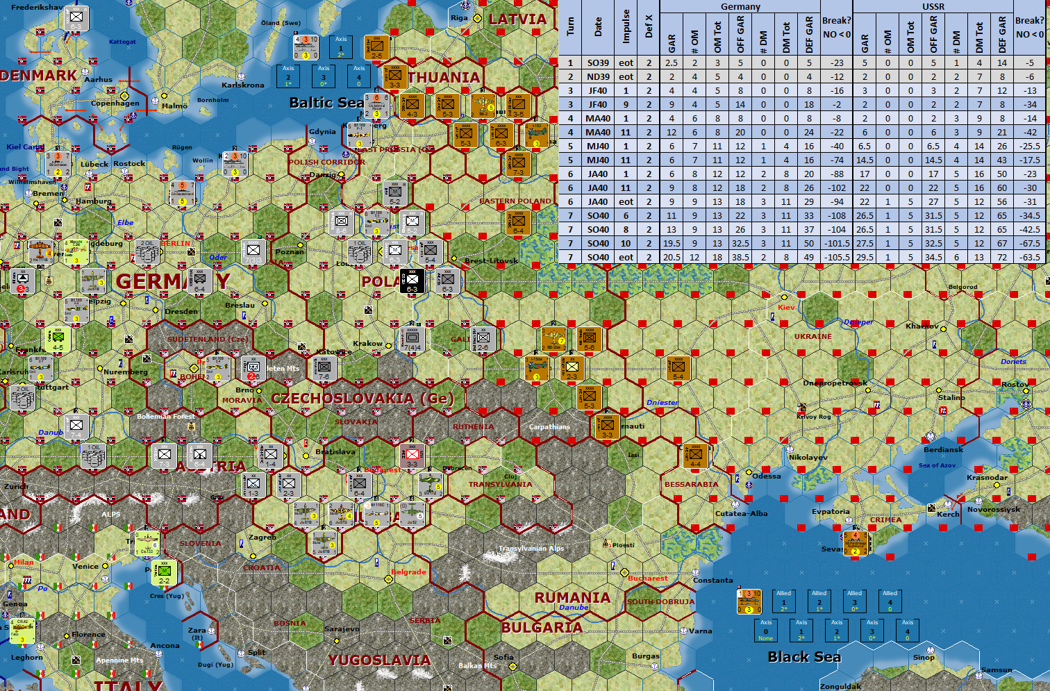Screen dimensions: 1050x691
Task: Click the 2 OIL barrels near Berlin
Action: click(x=147, y=253)
